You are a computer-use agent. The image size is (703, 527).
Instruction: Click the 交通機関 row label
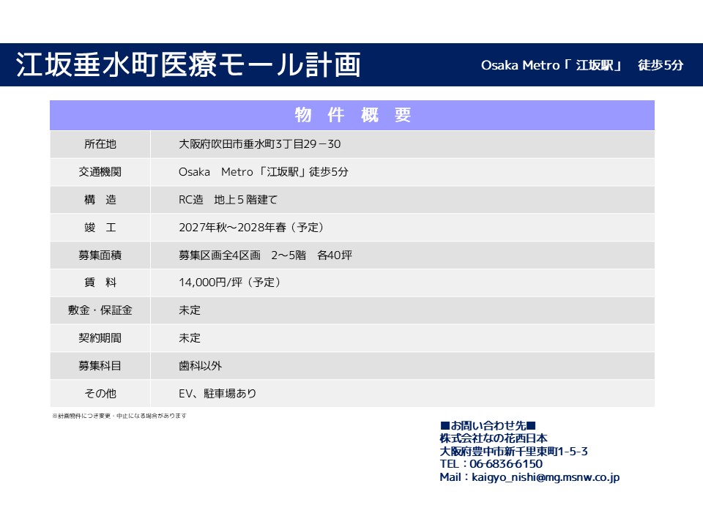[x=100, y=172]
